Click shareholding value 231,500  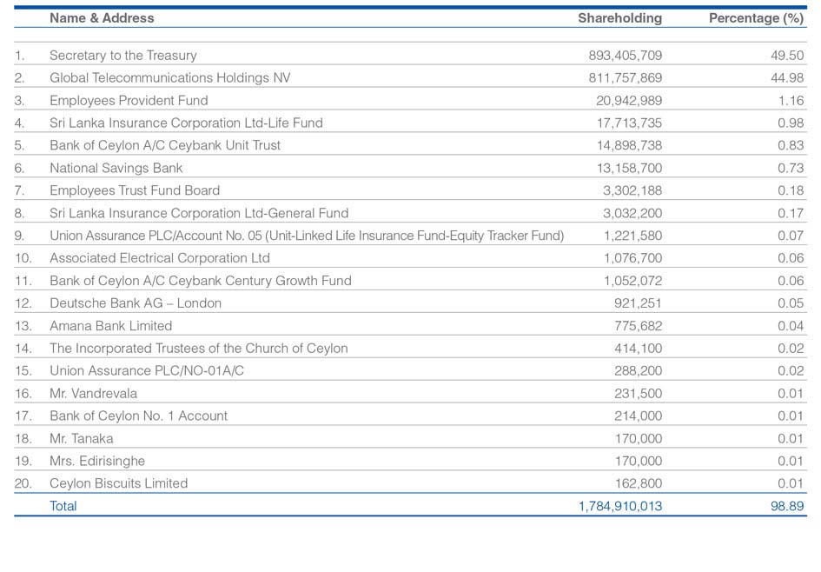(x=639, y=394)
